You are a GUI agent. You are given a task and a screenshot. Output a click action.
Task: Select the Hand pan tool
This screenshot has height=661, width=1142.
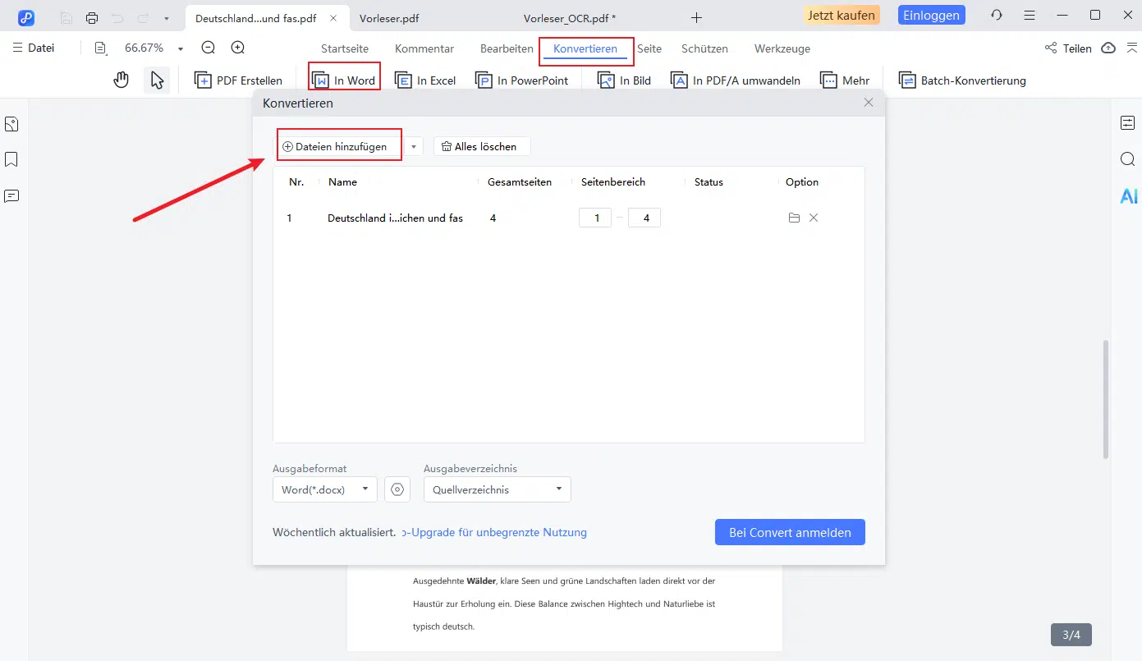point(122,80)
